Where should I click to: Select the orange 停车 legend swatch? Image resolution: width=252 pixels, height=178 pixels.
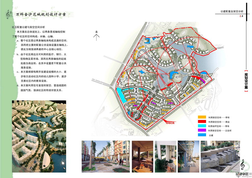pos(202,117)
